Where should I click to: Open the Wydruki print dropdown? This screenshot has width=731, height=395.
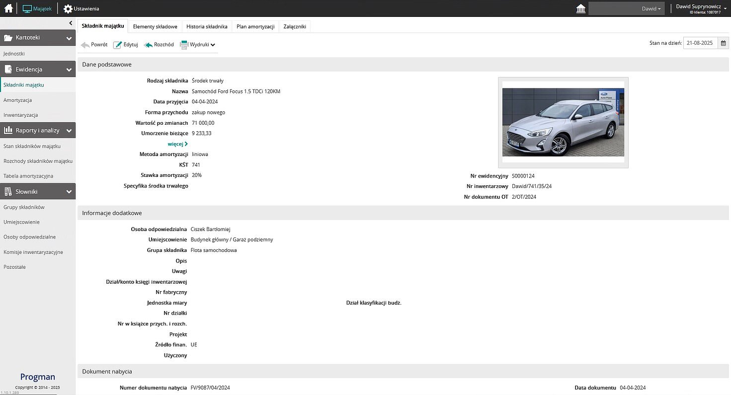coord(198,45)
